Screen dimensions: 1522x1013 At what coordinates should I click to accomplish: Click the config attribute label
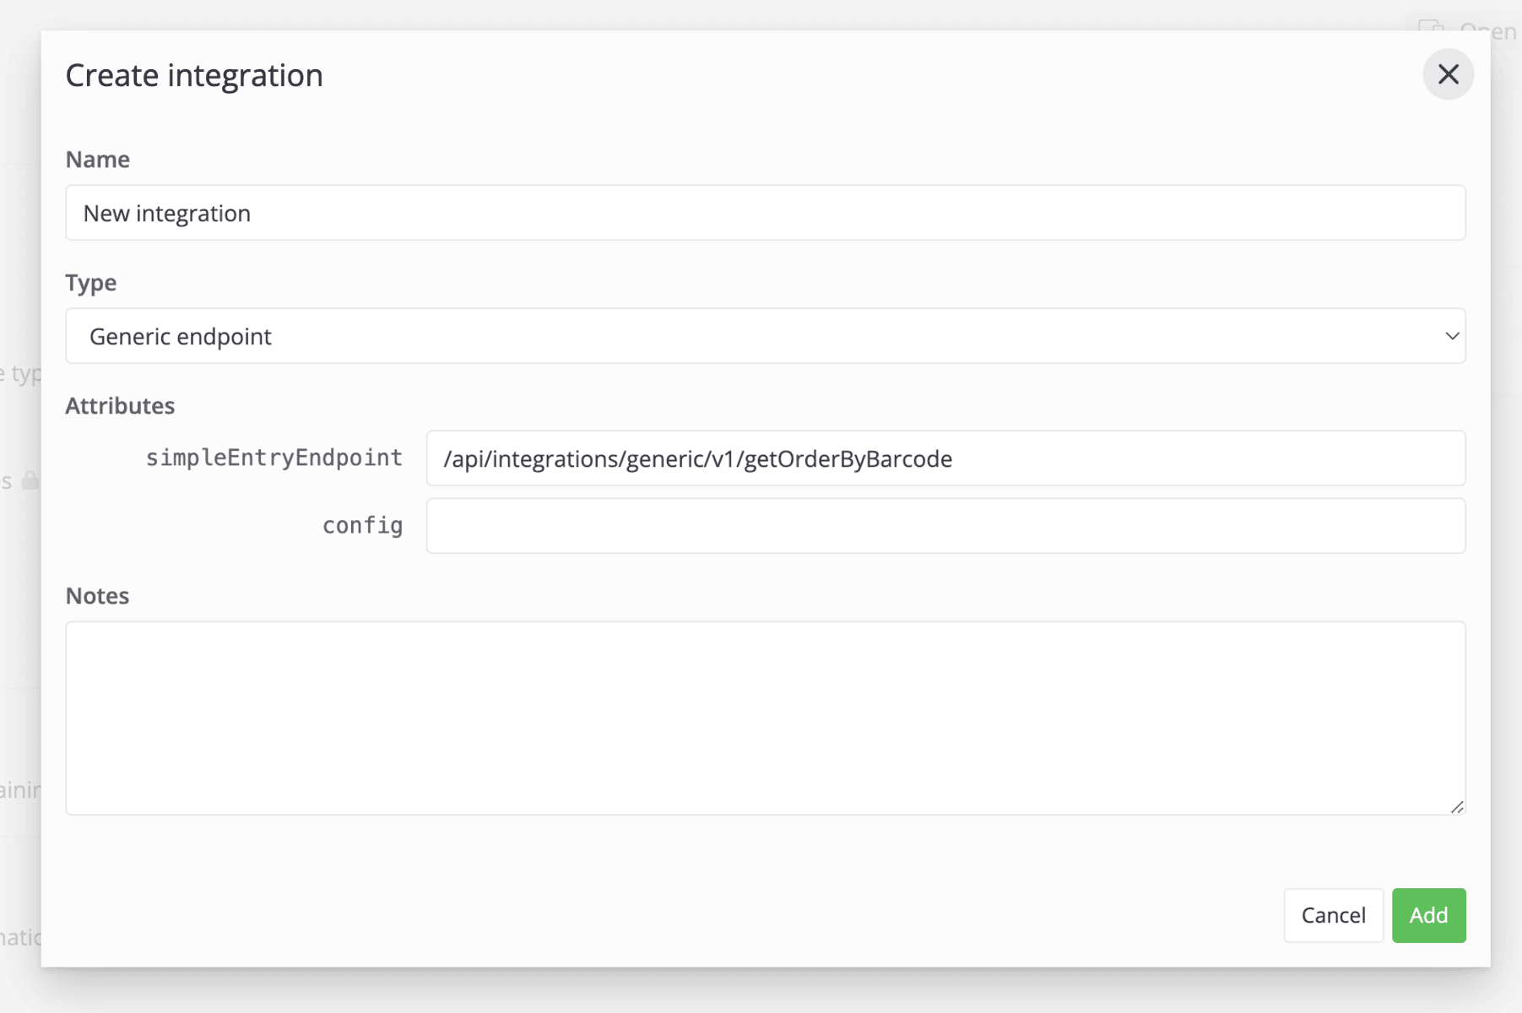[x=362, y=525]
